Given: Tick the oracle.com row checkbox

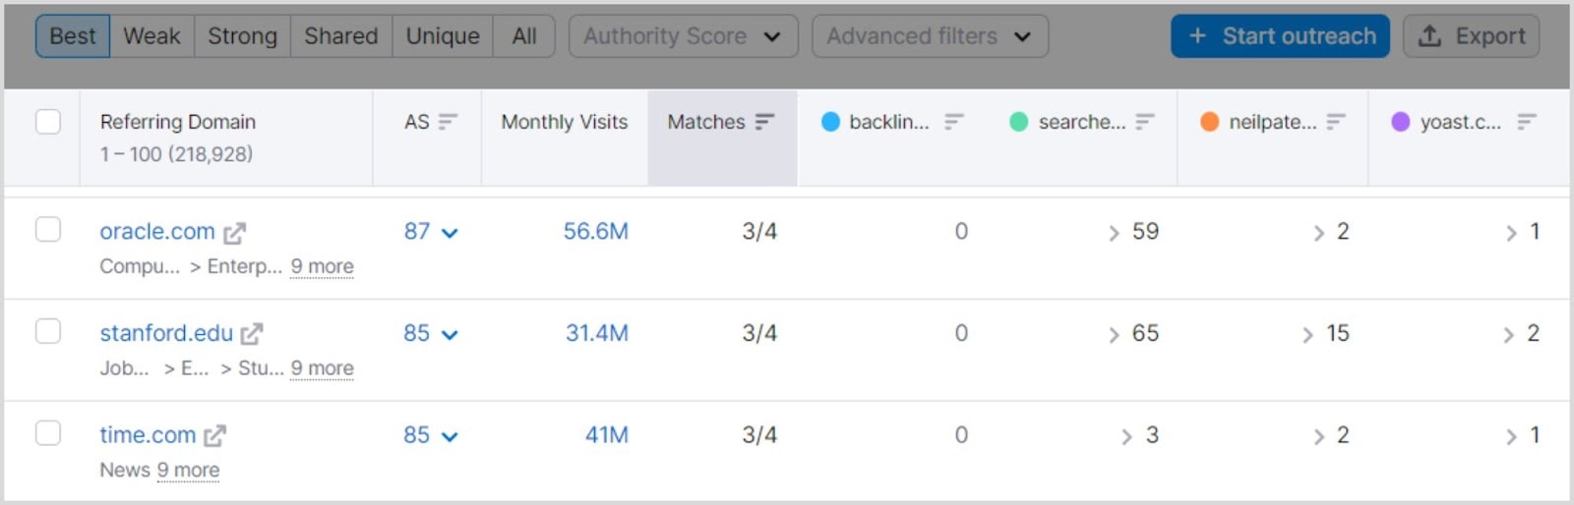Looking at the screenshot, I should coord(48,230).
